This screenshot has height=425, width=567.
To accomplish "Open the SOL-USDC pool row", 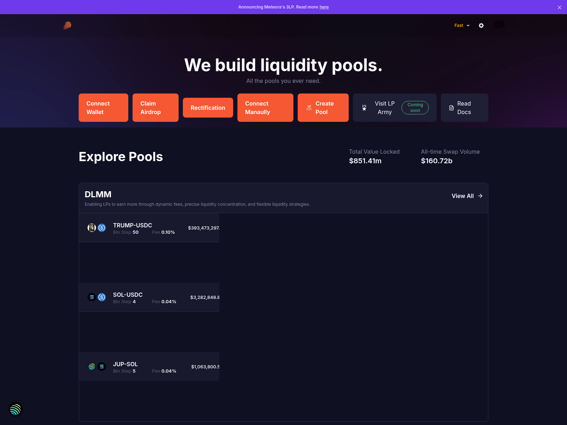I will (x=149, y=297).
